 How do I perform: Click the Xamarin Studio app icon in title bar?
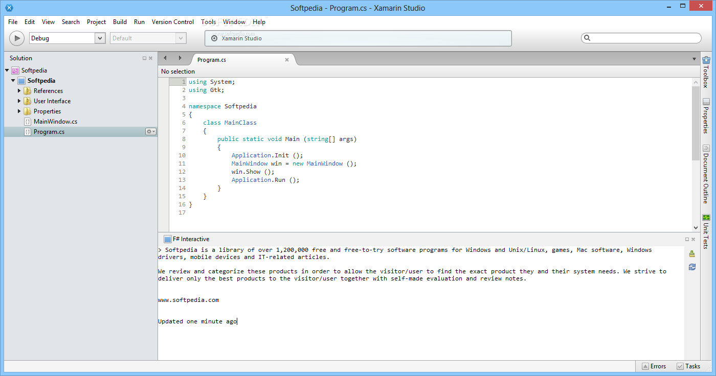click(x=9, y=8)
